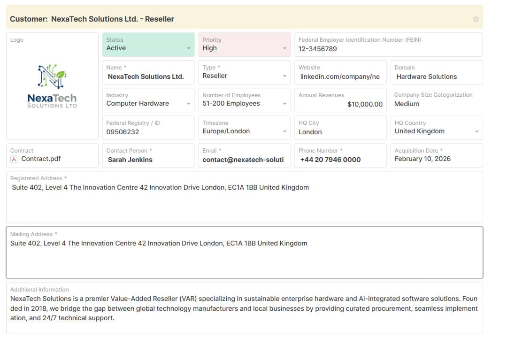The image size is (507, 338).
Task: Click the Website field with linkedin URL
Action: point(340,77)
